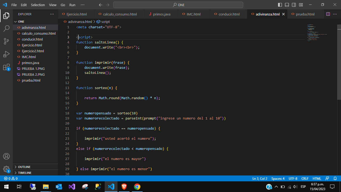The width and height of the screenshot is (341, 192).
Task: Open the View menu
Action: point(53,5)
